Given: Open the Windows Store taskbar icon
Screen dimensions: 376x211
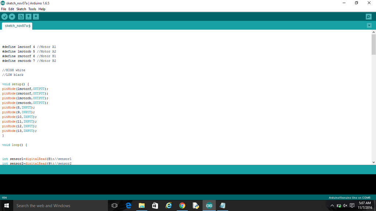Looking at the screenshot, I should pyautogui.click(x=155, y=206).
